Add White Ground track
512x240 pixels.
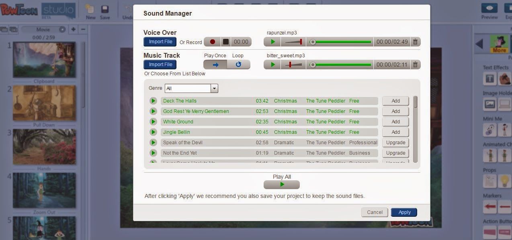(395, 122)
